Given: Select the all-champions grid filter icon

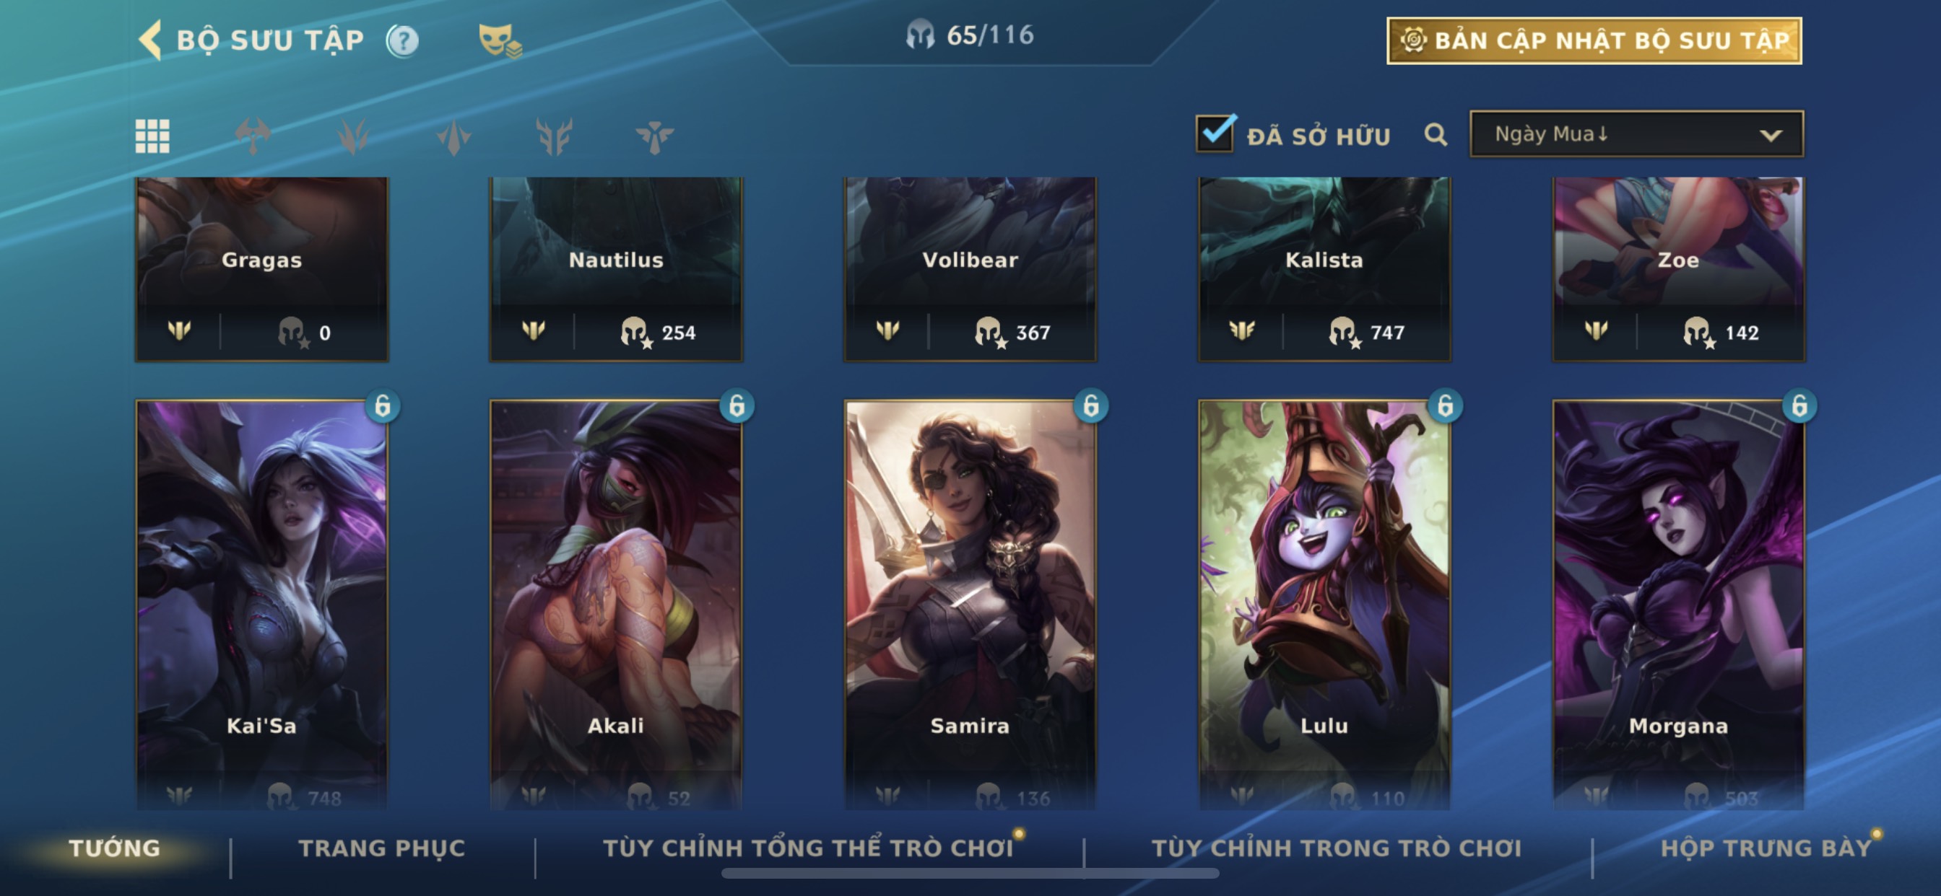Looking at the screenshot, I should [x=152, y=136].
